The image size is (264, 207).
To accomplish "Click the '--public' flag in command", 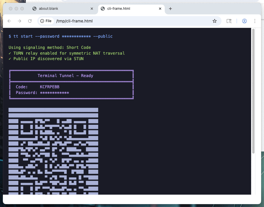I will click(103, 36).
